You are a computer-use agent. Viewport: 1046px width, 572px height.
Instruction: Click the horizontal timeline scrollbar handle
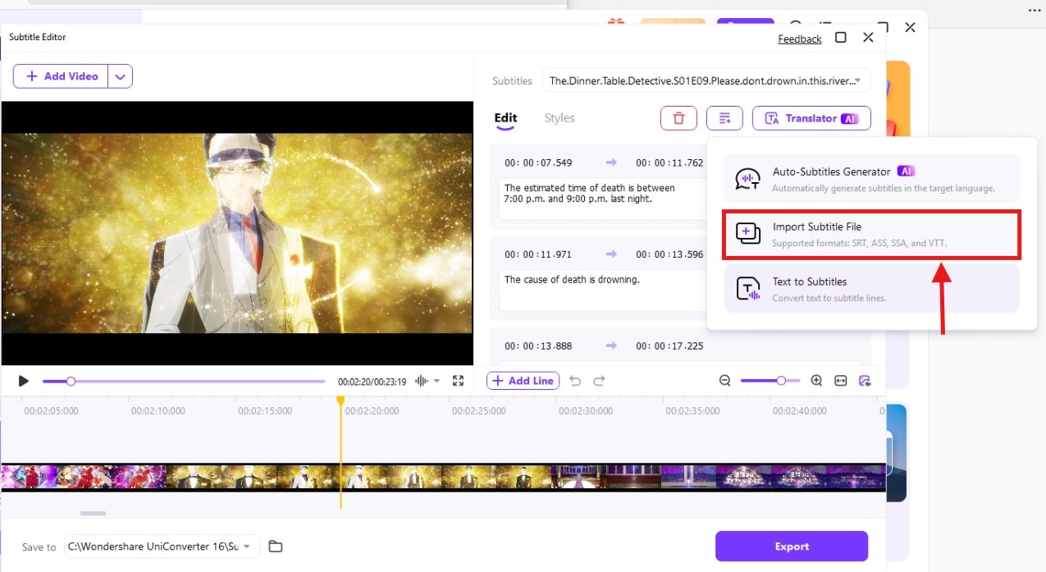93,514
